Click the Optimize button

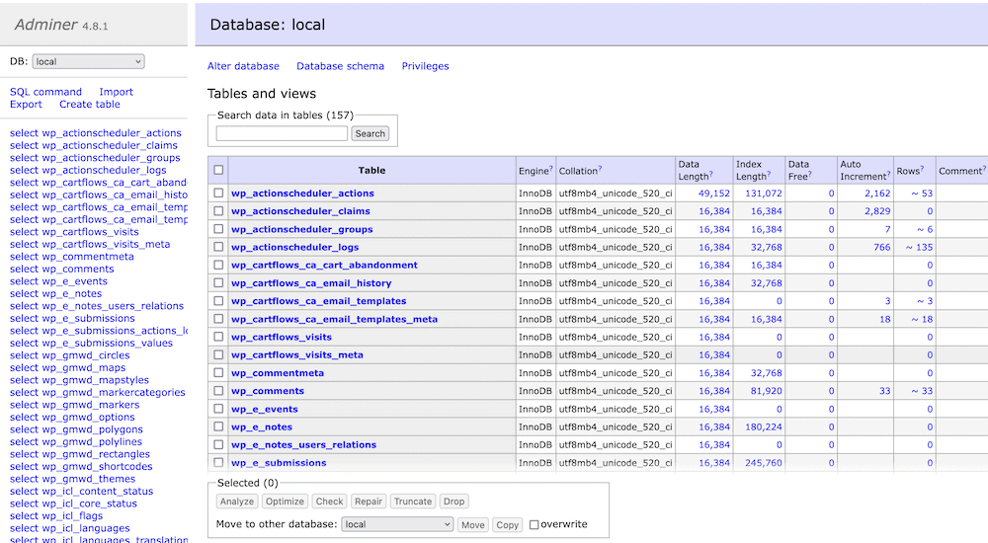(285, 502)
